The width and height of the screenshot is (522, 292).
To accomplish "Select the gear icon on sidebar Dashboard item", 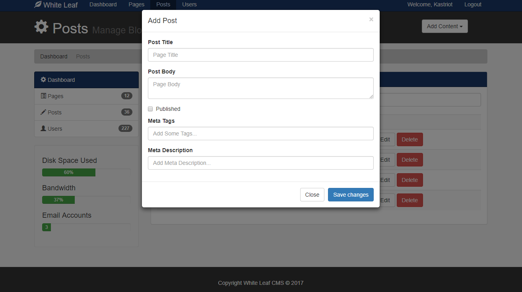I will [x=43, y=79].
